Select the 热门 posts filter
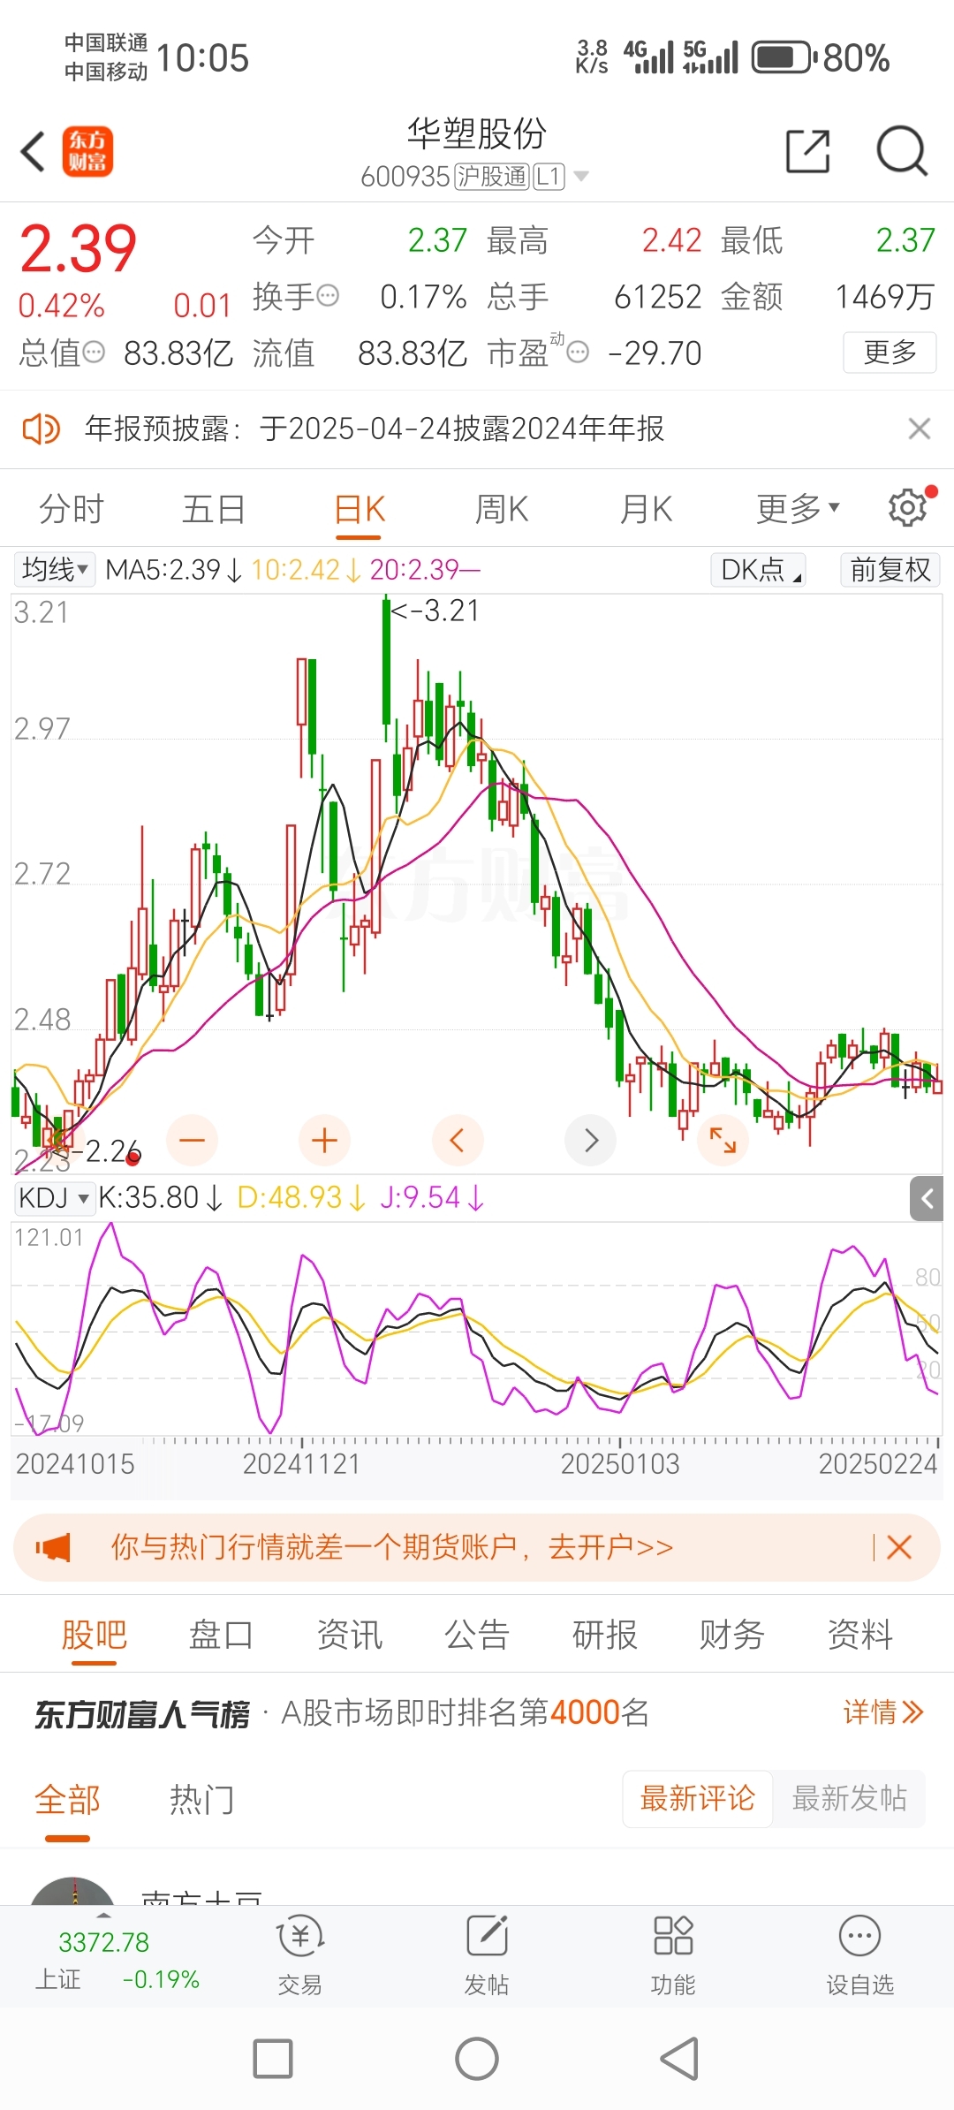954x2110 pixels. [x=202, y=1799]
